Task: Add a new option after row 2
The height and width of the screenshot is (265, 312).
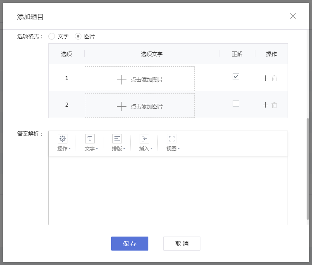Action: pyautogui.click(x=265, y=105)
